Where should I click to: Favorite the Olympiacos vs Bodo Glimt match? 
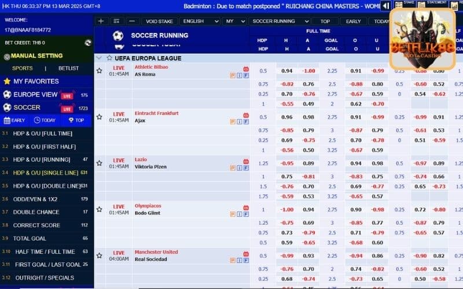pyautogui.click(x=100, y=209)
